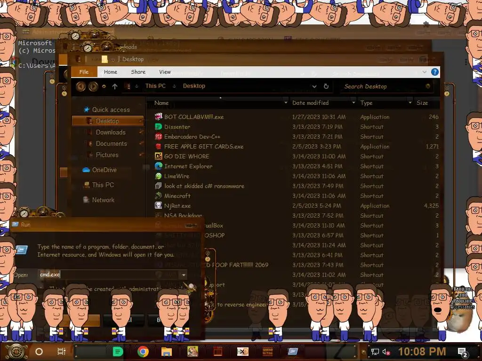This screenshot has height=361, width=482.
Task: Refresh the Desktop folder view
Action: click(x=326, y=86)
